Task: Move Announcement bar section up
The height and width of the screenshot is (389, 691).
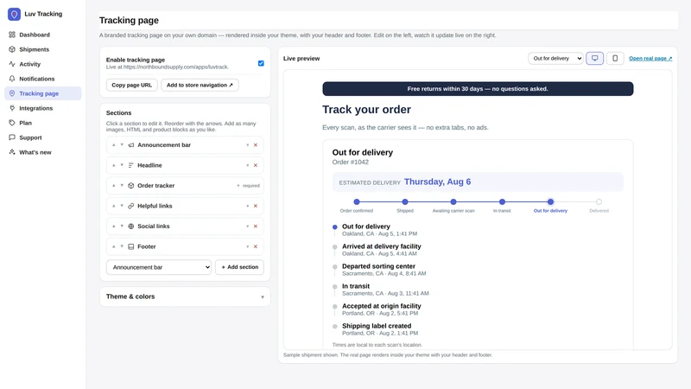Action: 114,145
